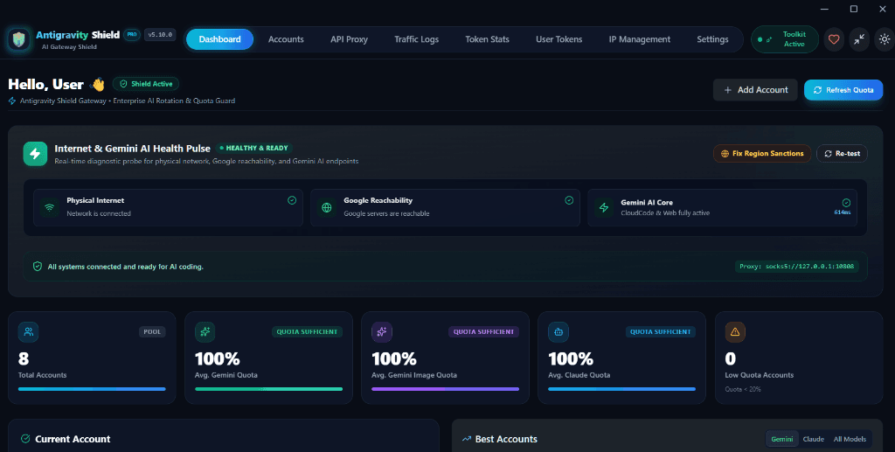Click the Gemini Image Quota sparkle icon
Image resolution: width=895 pixels, height=452 pixels.
[382, 331]
